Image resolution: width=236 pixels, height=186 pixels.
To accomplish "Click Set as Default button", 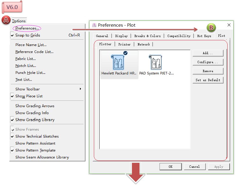I will point(208,80).
